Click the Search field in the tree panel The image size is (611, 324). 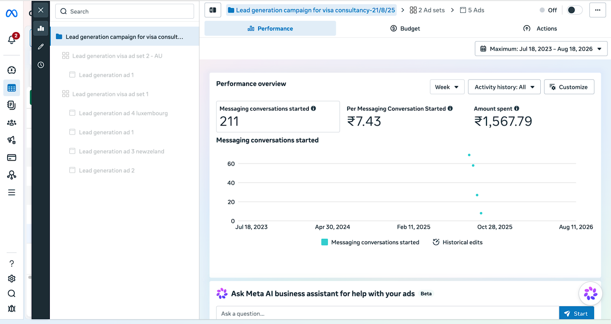125,11
